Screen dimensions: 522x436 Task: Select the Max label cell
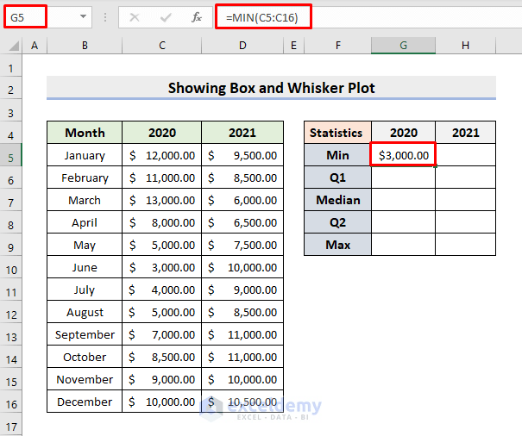[337, 245]
